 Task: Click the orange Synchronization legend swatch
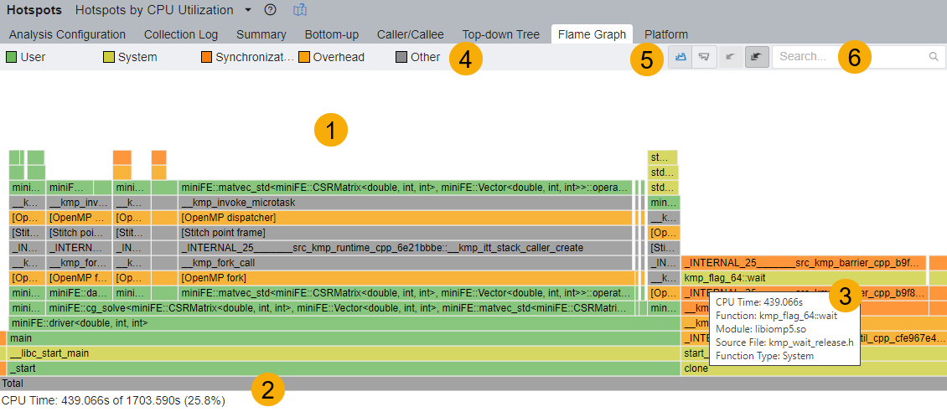coord(206,57)
